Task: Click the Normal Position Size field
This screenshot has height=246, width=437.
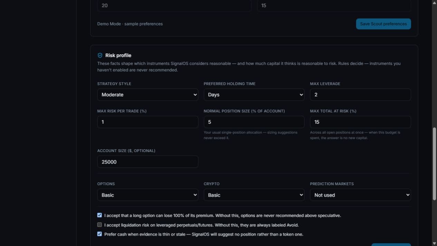Action: (x=254, y=122)
